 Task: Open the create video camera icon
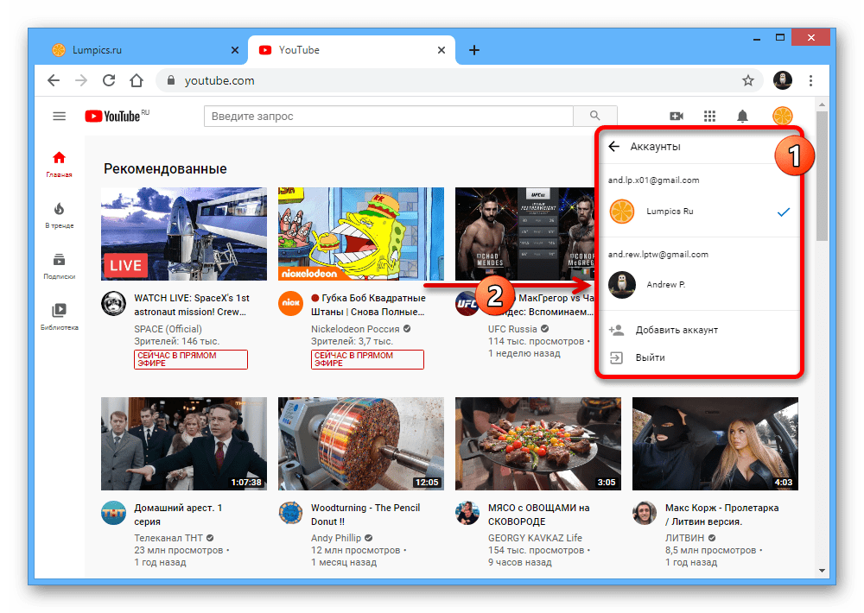click(x=677, y=117)
